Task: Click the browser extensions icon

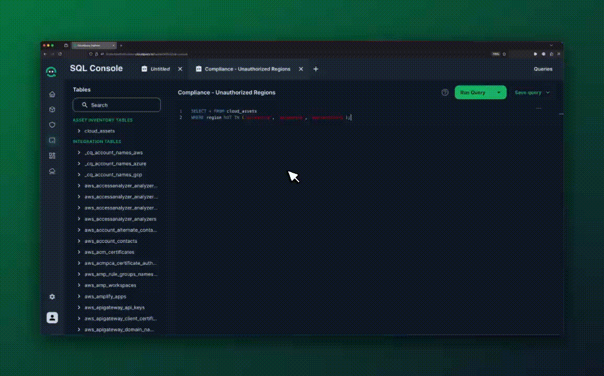Action: 552,54
